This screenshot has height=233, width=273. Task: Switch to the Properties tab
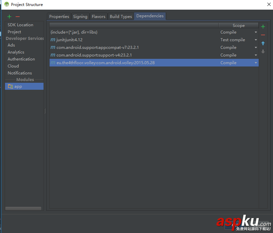pyautogui.click(x=59, y=16)
